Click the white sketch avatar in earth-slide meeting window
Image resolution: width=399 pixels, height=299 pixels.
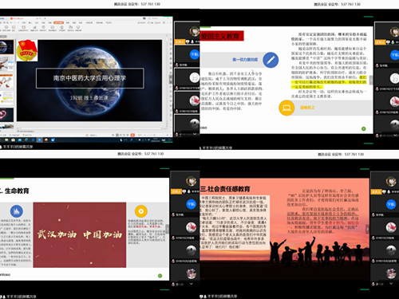point(195,77)
